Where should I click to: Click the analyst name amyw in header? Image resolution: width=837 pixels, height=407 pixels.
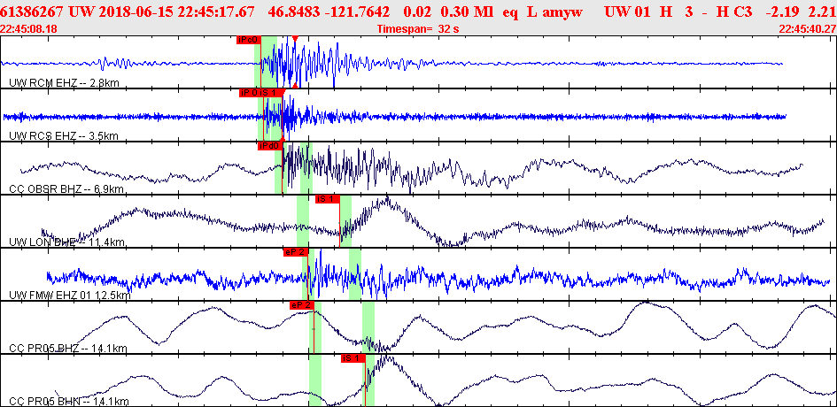(562, 12)
